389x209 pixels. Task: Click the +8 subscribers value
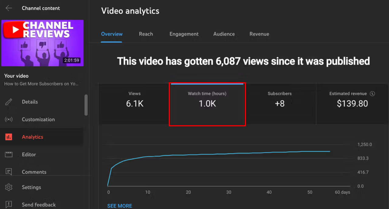pos(280,104)
